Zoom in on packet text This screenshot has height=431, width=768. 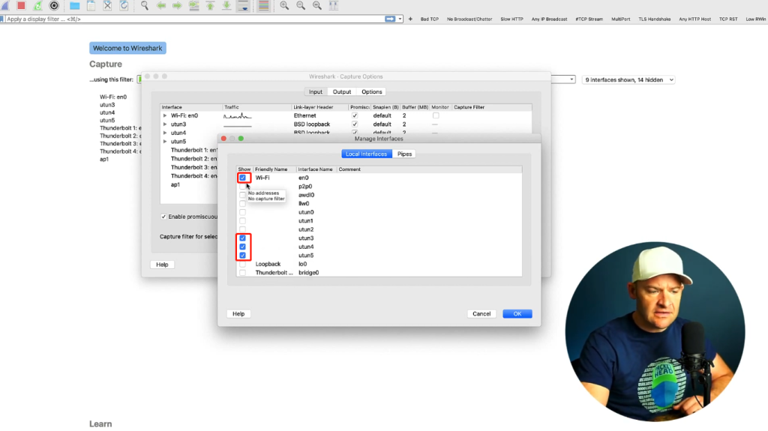pyautogui.click(x=284, y=5)
